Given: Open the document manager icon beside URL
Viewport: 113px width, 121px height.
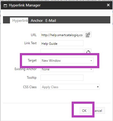Looking at the screenshot, I should (88, 34).
